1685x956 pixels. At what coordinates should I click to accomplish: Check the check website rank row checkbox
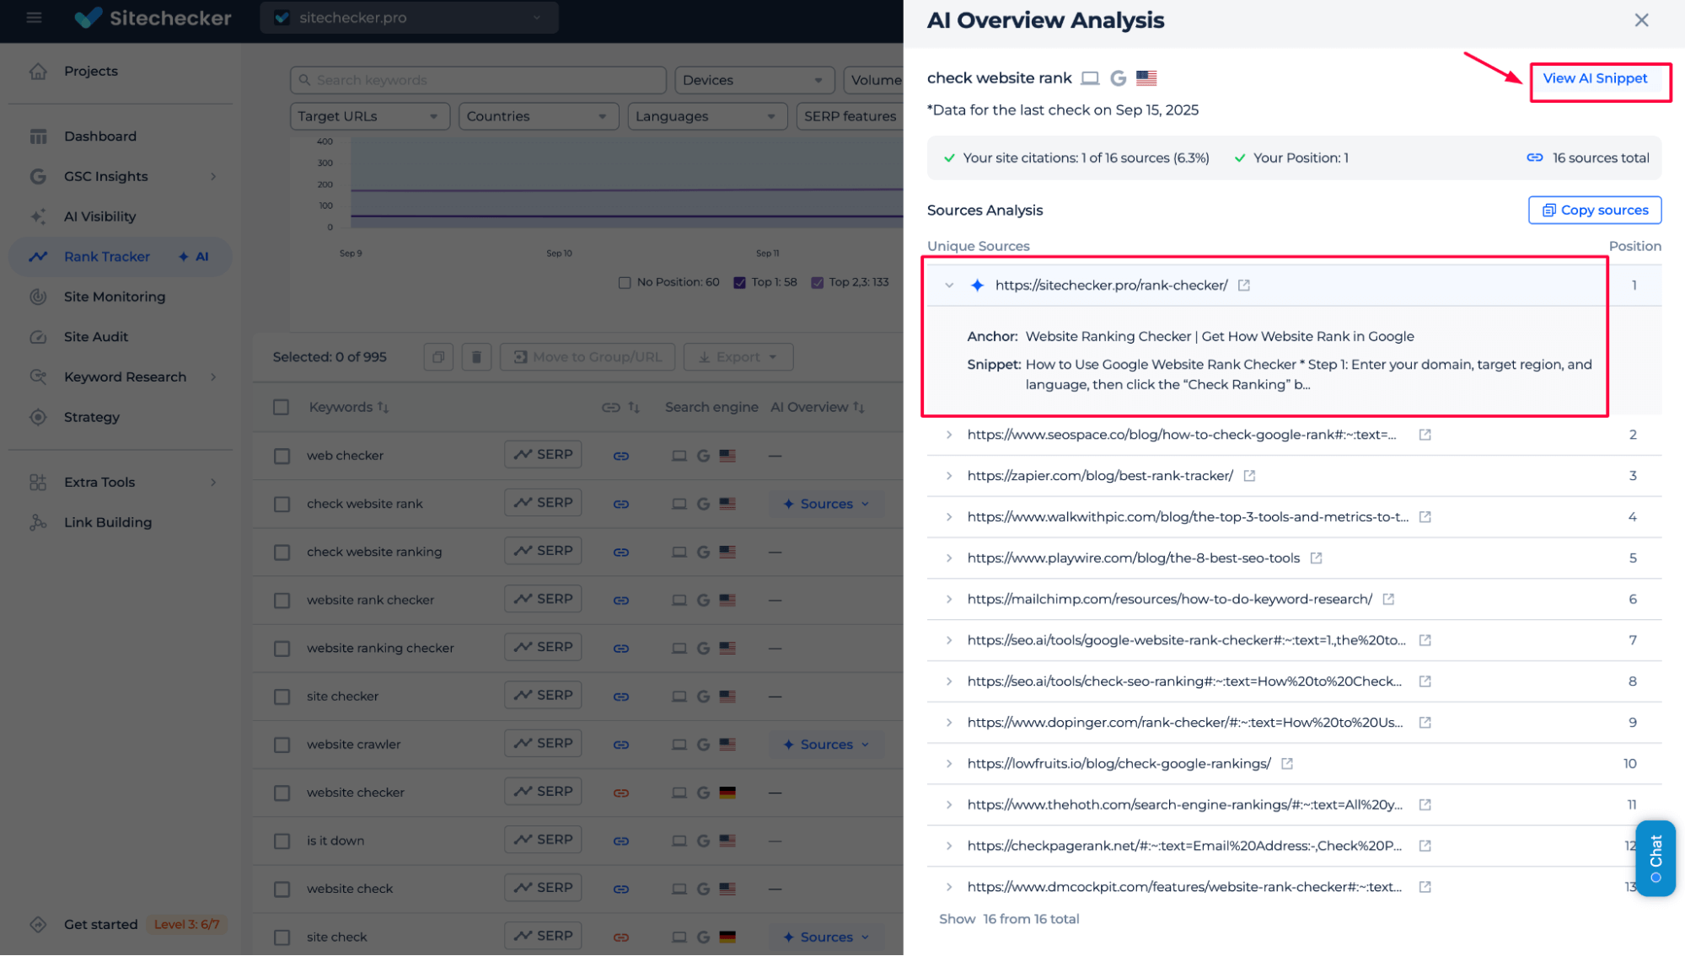tap(282, 504)
